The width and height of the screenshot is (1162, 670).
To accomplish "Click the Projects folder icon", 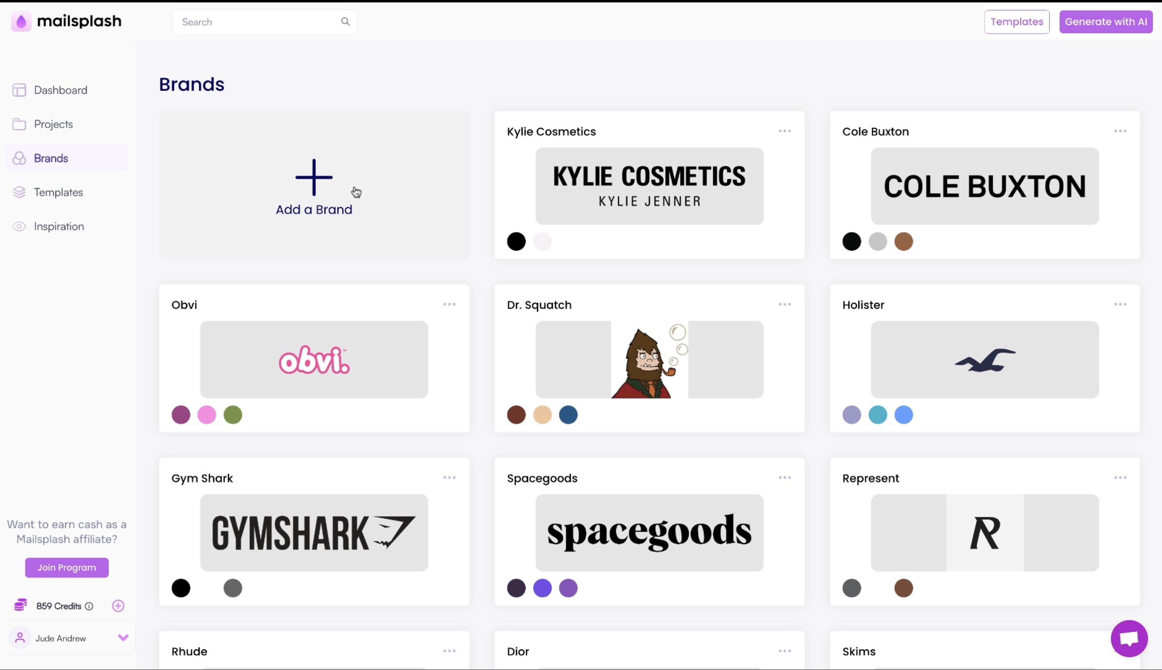I will click(19, 124).
